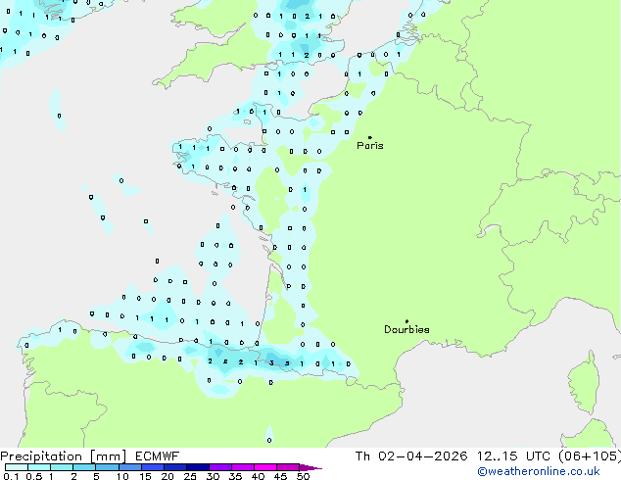This screenshot has height=480, width=621.
Task: Click the dark navy 25 mm legend swatch
Action: [x=198, y=467]
